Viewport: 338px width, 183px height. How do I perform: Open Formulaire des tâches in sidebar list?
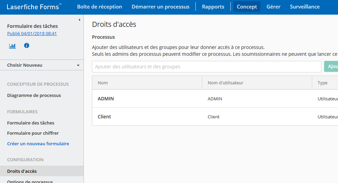coord(31,123)
